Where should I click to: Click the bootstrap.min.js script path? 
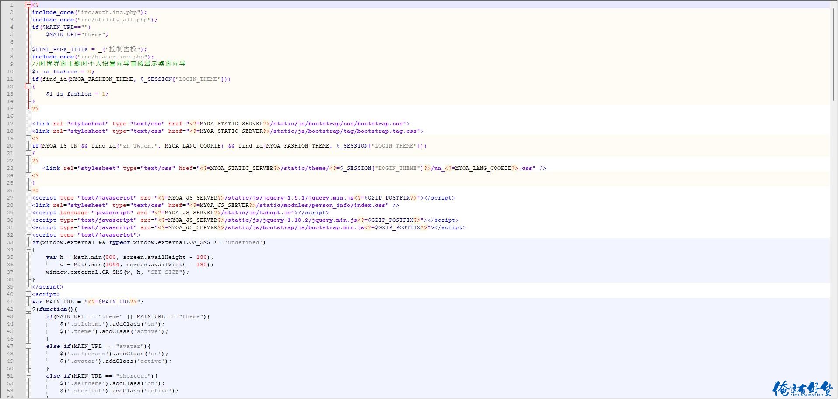point(294,227)
